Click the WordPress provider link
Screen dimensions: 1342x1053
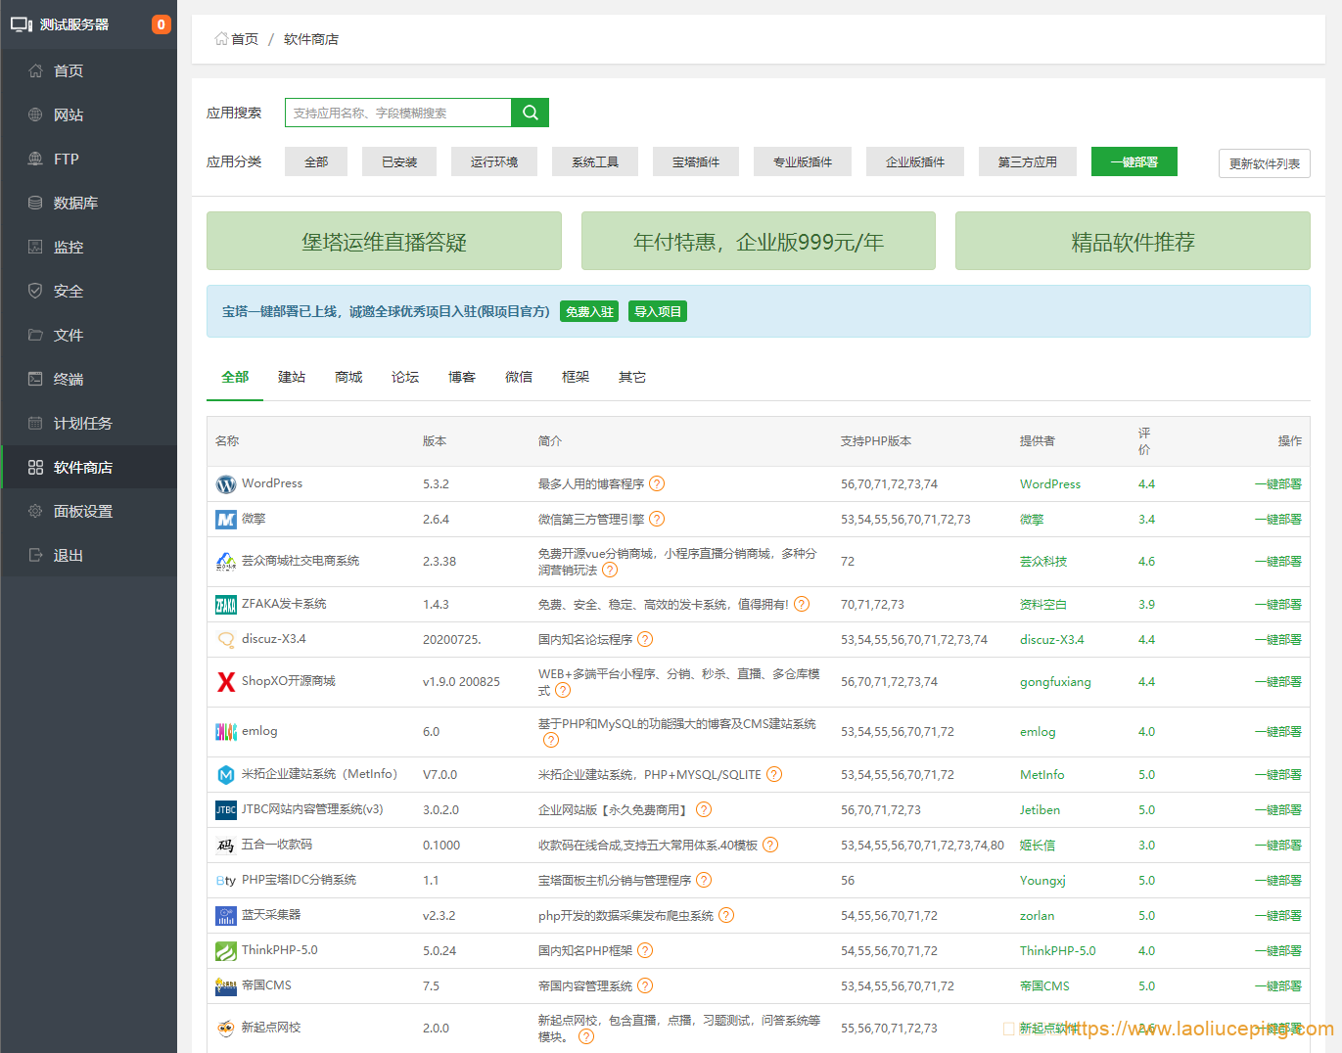1050,484
